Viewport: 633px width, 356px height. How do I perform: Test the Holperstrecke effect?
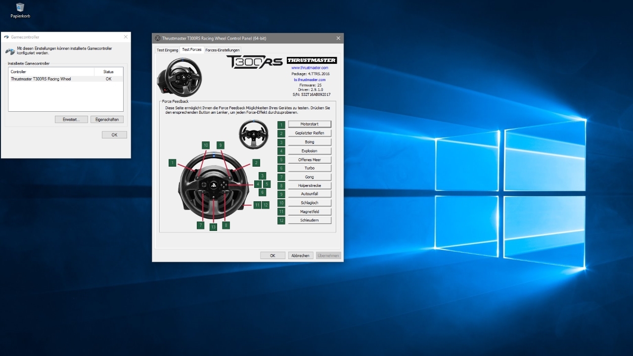point(310,185)
